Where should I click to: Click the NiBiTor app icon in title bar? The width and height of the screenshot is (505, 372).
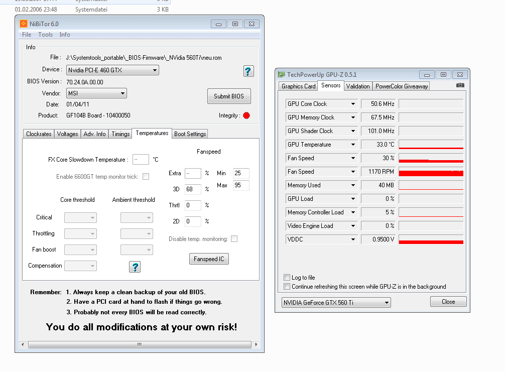click(x=24, y=24)
